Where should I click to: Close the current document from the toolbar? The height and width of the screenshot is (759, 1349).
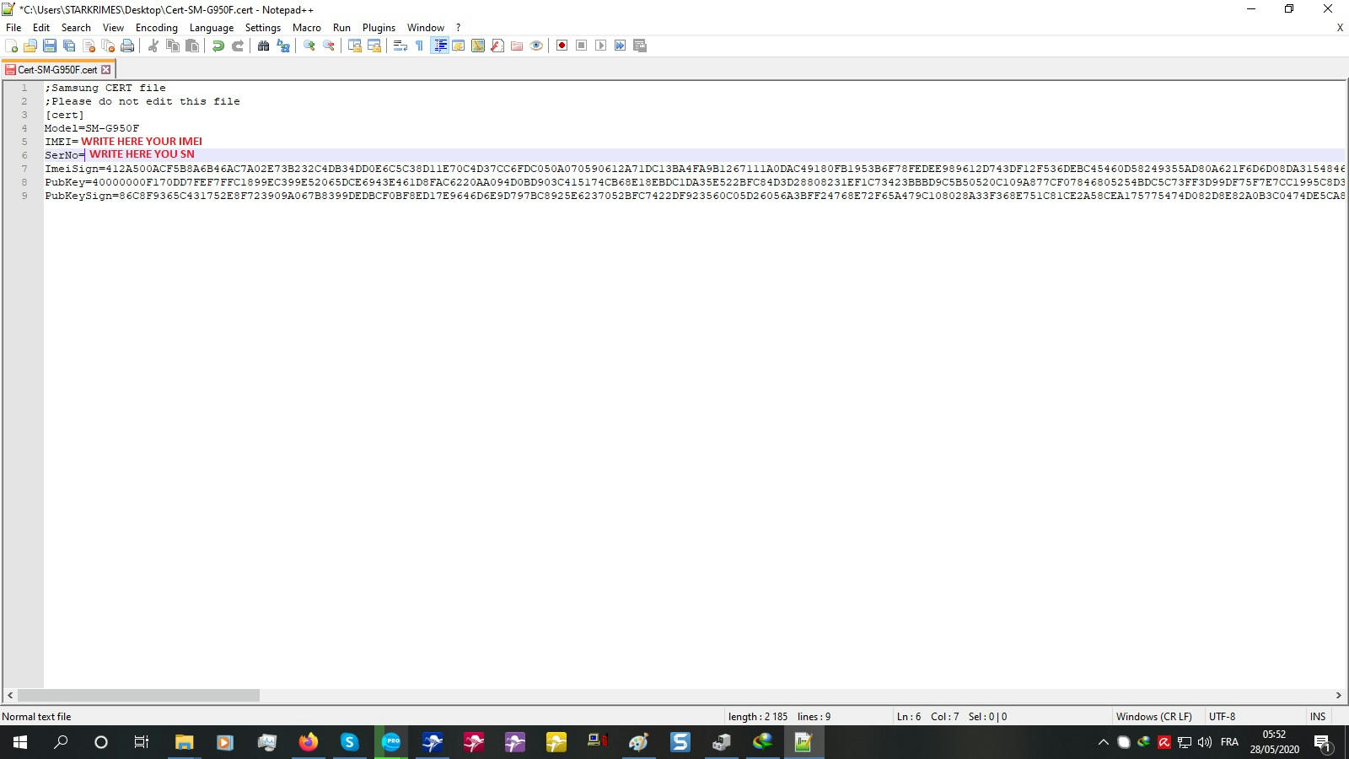89,46
